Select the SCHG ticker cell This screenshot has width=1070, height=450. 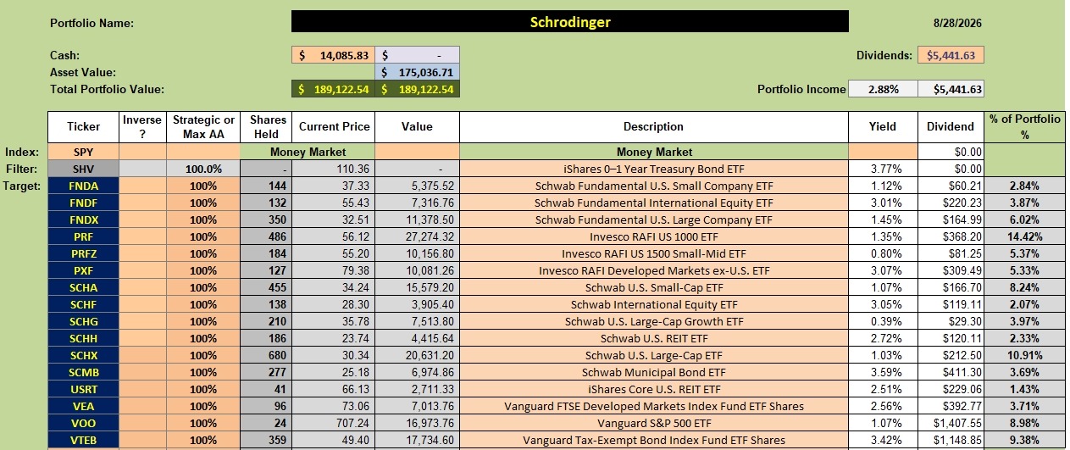tap(83, 321)
